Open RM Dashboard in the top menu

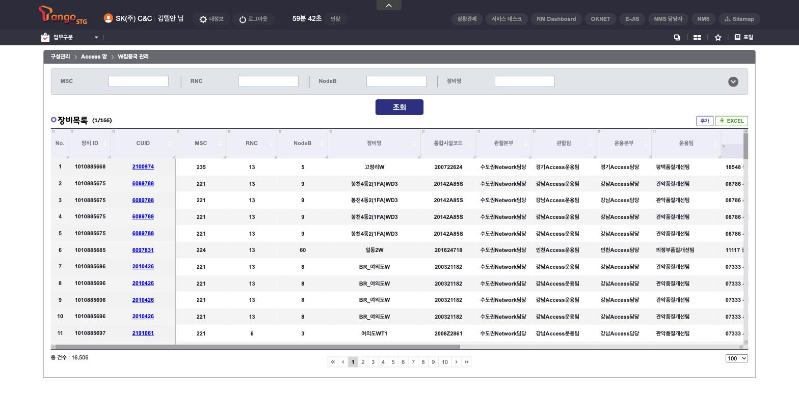[x=556, y=19]
